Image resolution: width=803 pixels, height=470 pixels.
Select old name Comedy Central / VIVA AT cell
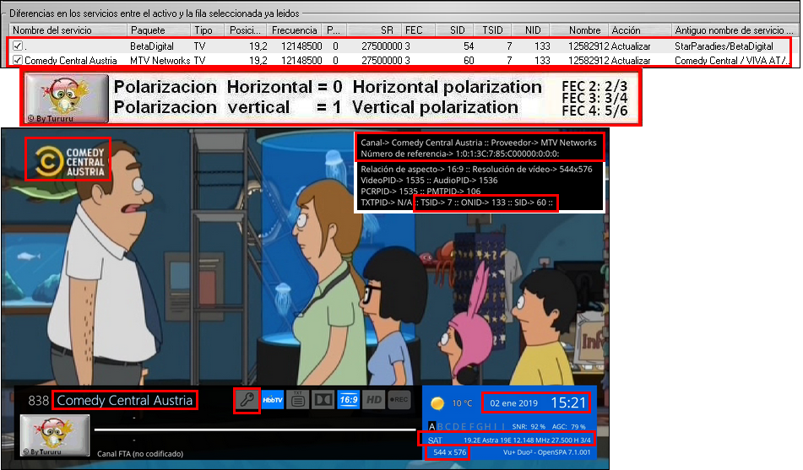pyautogui.click(x=730, y=61)
